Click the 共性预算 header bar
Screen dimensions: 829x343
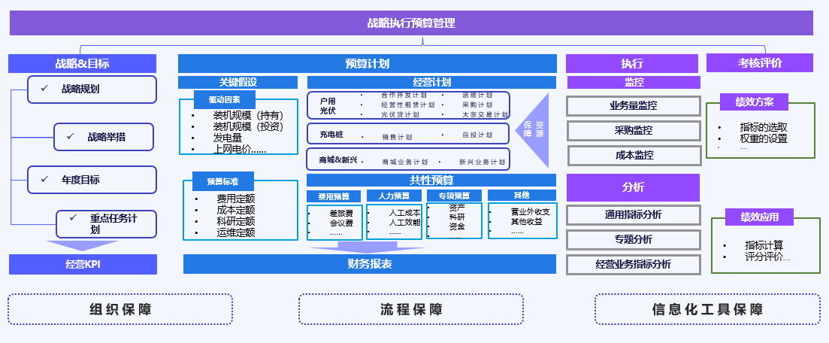coord(431,181)
